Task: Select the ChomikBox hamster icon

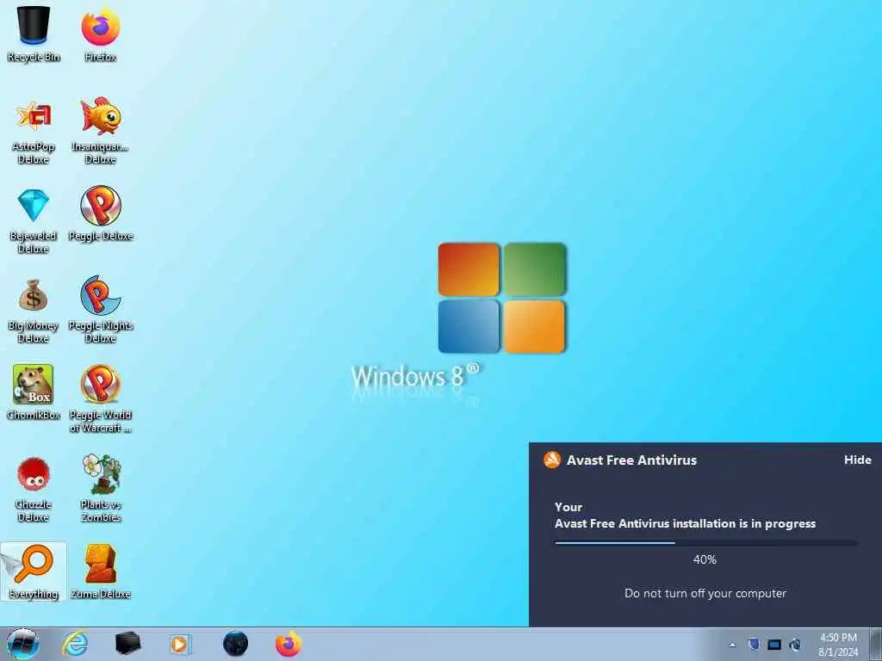Action: click(x=34, y=392)
